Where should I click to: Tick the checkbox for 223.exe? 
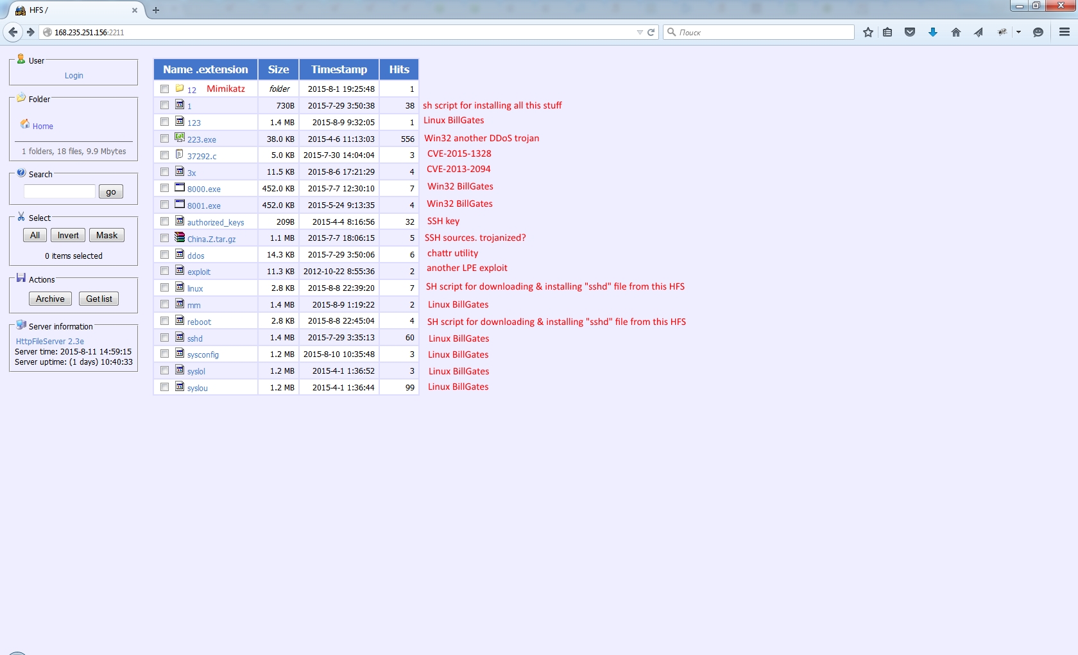tap(165, 139)
